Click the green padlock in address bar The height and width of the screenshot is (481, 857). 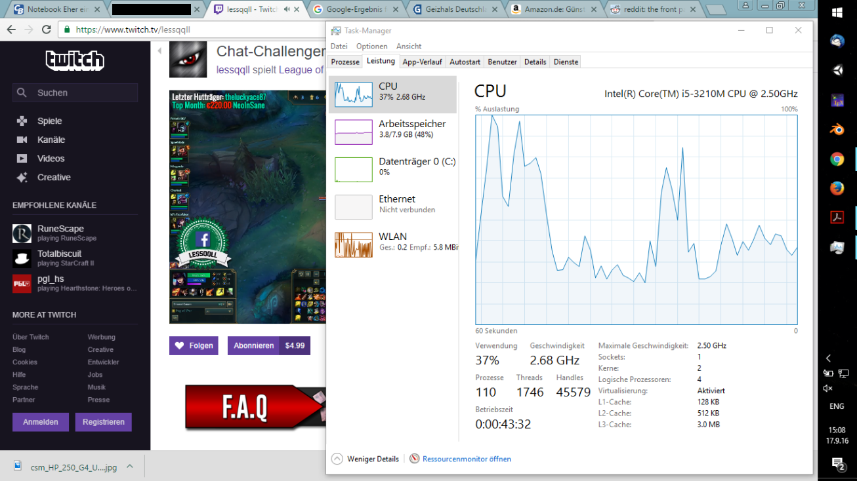click(67, 30)
